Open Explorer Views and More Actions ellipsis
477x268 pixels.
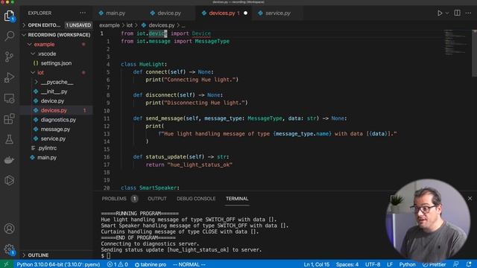83,13
